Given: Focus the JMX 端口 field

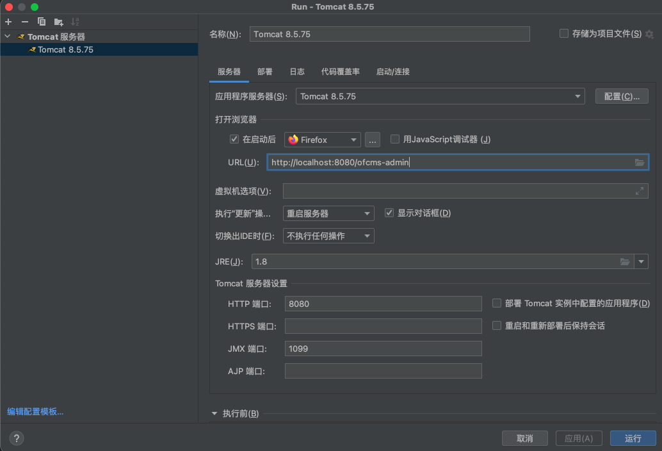Looking at the screenshot, I should (383, 348).
